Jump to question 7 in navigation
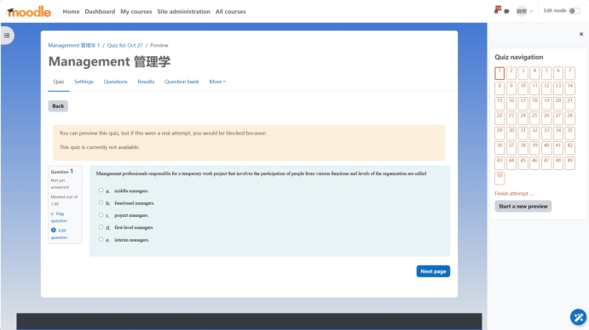The image size is (589, 330). [x=570, y=73]
